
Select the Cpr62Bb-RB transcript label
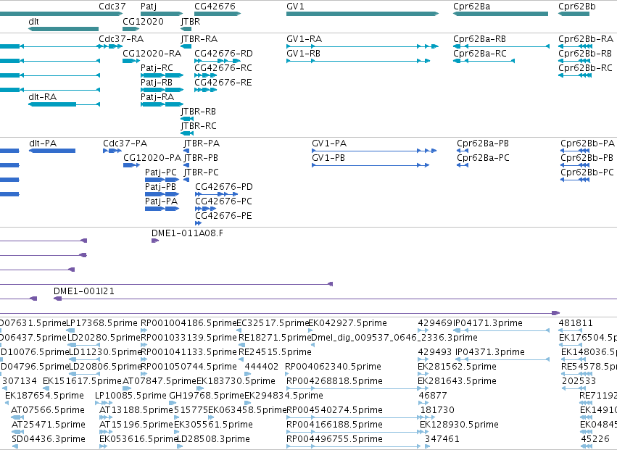(x=585, y=53)
